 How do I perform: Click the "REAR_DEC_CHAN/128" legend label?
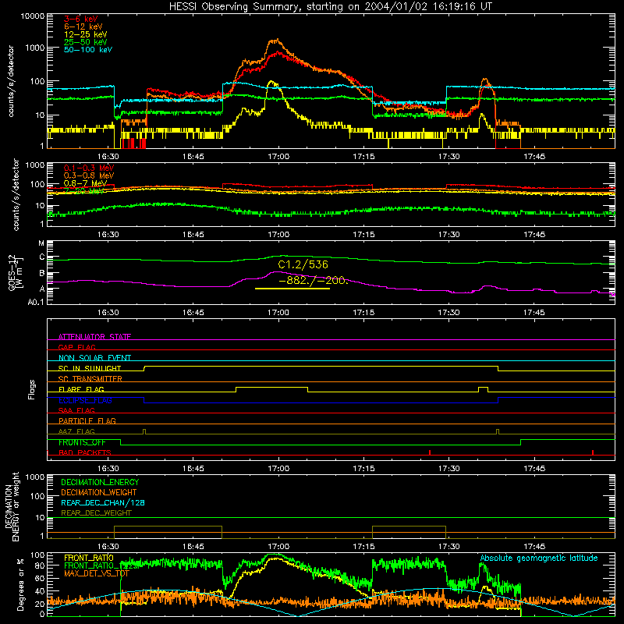103,502
